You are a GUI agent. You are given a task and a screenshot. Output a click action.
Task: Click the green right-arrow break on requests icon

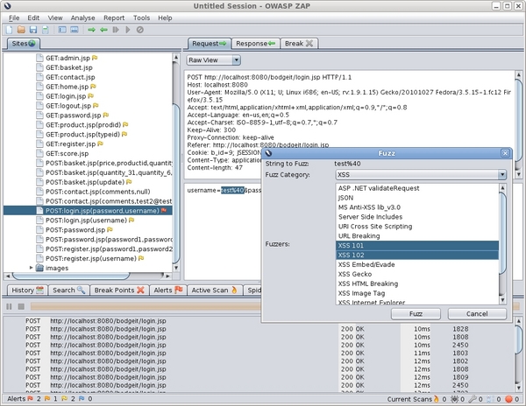tap(91, 30)
